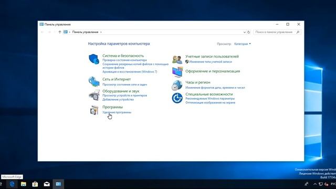The height and width of the screenshot is (189, 336).
Task: Open the Clock and Region globe clock icon
Action: coord(177,85)
